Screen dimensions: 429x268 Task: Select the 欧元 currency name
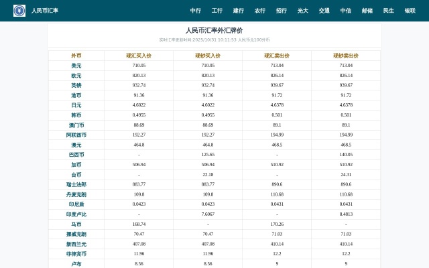[76, 76]
